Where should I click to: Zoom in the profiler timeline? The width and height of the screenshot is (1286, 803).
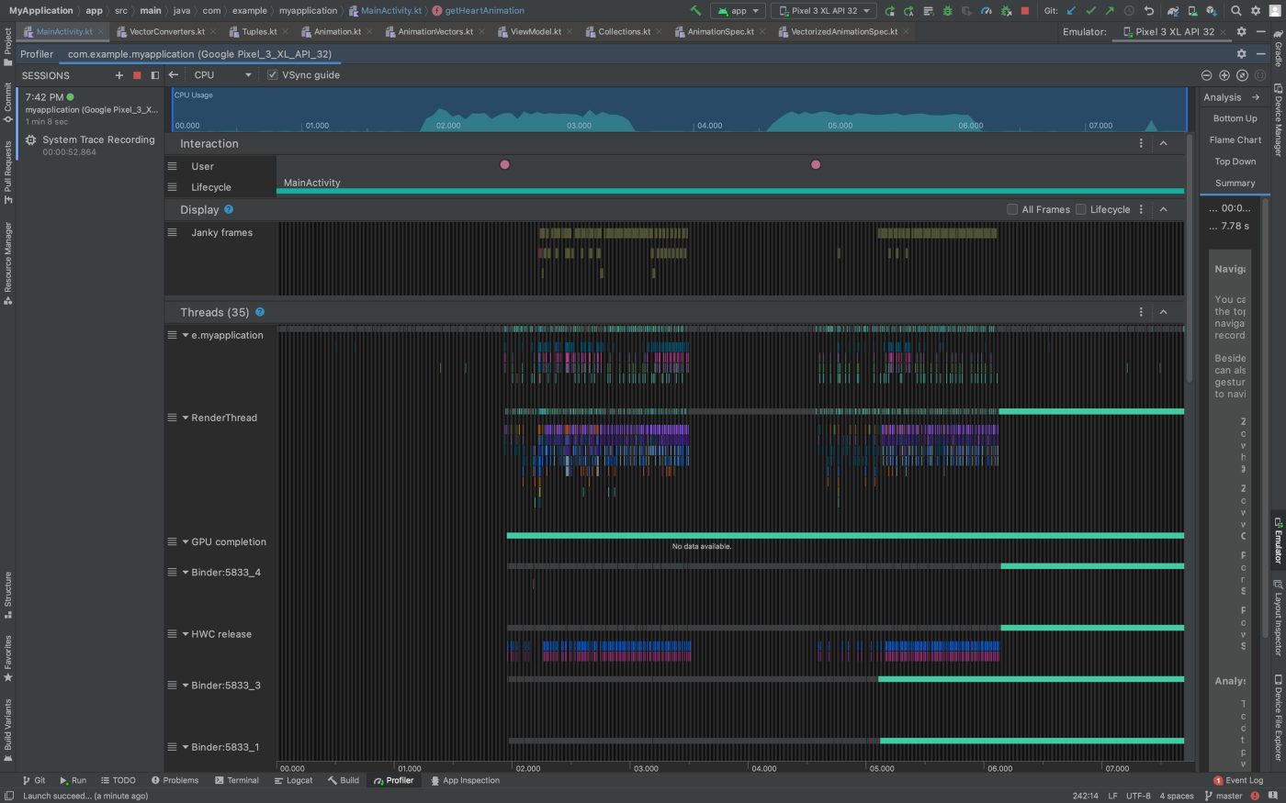pyautogui.click(x=1224, y=75)
